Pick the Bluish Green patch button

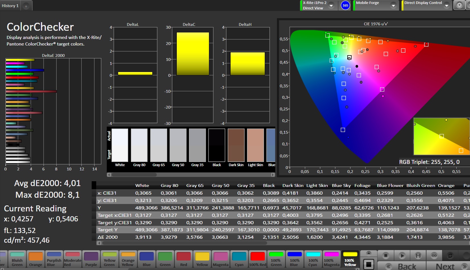[x=17, y=259]
